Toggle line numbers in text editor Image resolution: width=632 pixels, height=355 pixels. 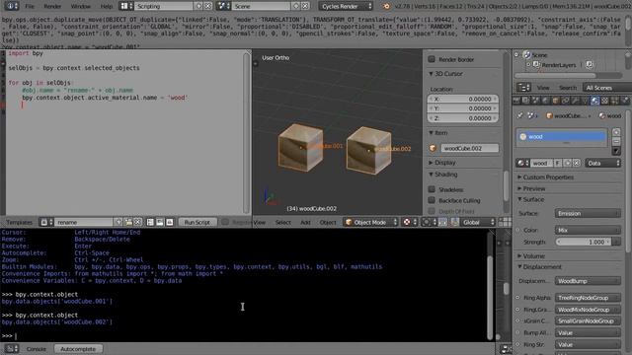[x=150, y=222]
